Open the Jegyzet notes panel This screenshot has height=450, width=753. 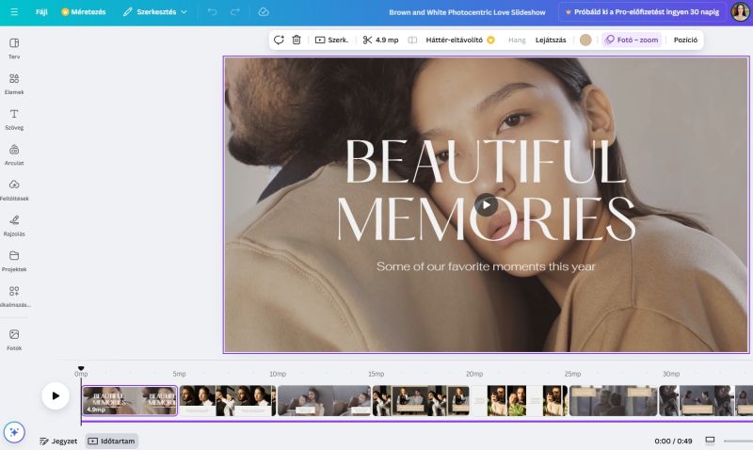click(x=58, y=441)
